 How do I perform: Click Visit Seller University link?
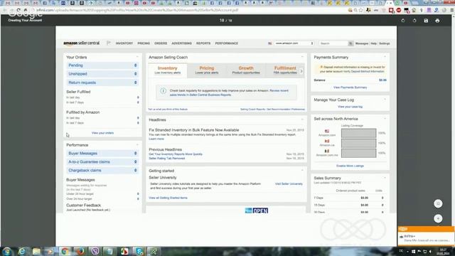click(x=289, y=184)
